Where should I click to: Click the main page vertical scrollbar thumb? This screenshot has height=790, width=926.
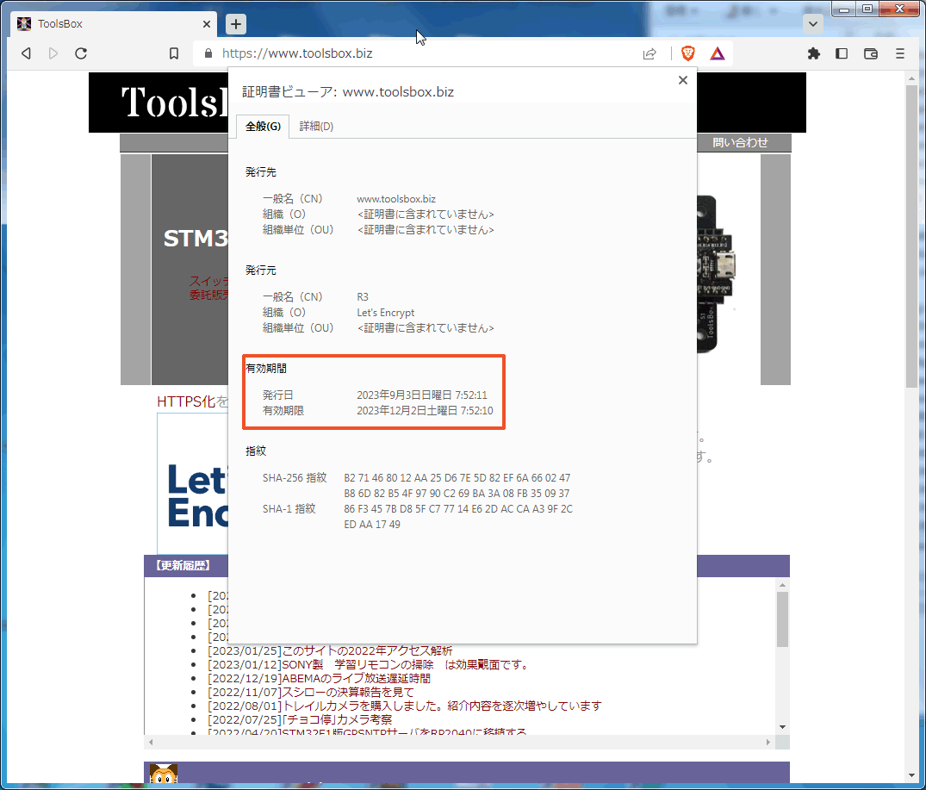point(912,236)
